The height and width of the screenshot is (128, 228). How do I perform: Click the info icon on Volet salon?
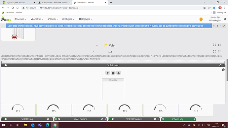223,70
